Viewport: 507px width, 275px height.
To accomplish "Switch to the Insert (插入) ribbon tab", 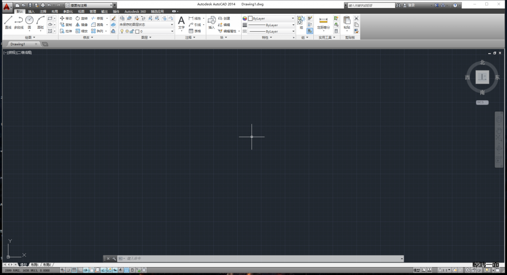I will coord(31,11).
